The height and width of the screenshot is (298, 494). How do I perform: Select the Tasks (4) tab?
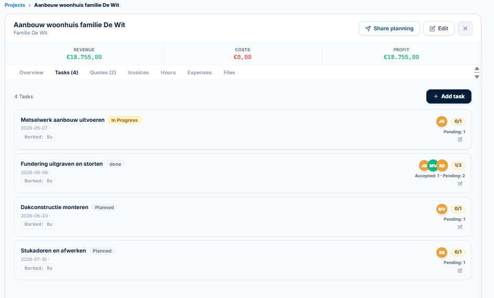67,73
